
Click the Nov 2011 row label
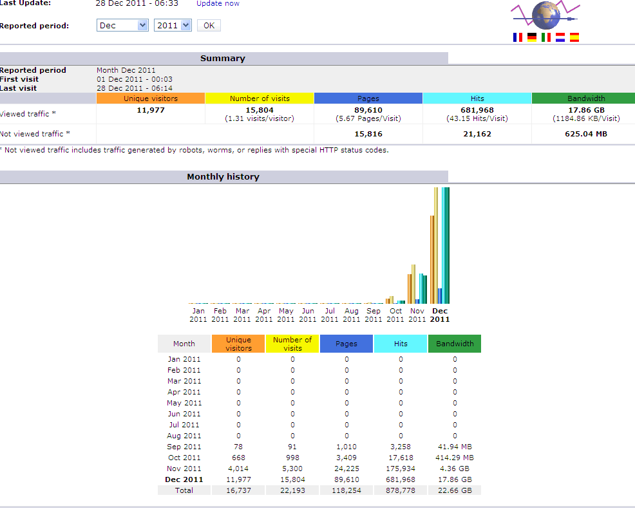click(184, 469)
